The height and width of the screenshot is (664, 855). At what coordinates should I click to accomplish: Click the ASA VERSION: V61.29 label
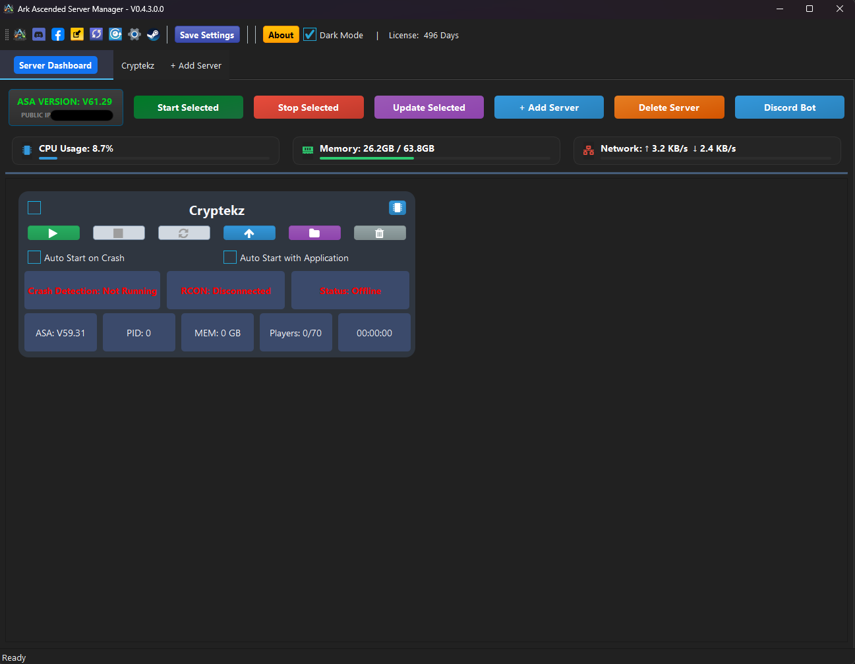coord(65,102)
